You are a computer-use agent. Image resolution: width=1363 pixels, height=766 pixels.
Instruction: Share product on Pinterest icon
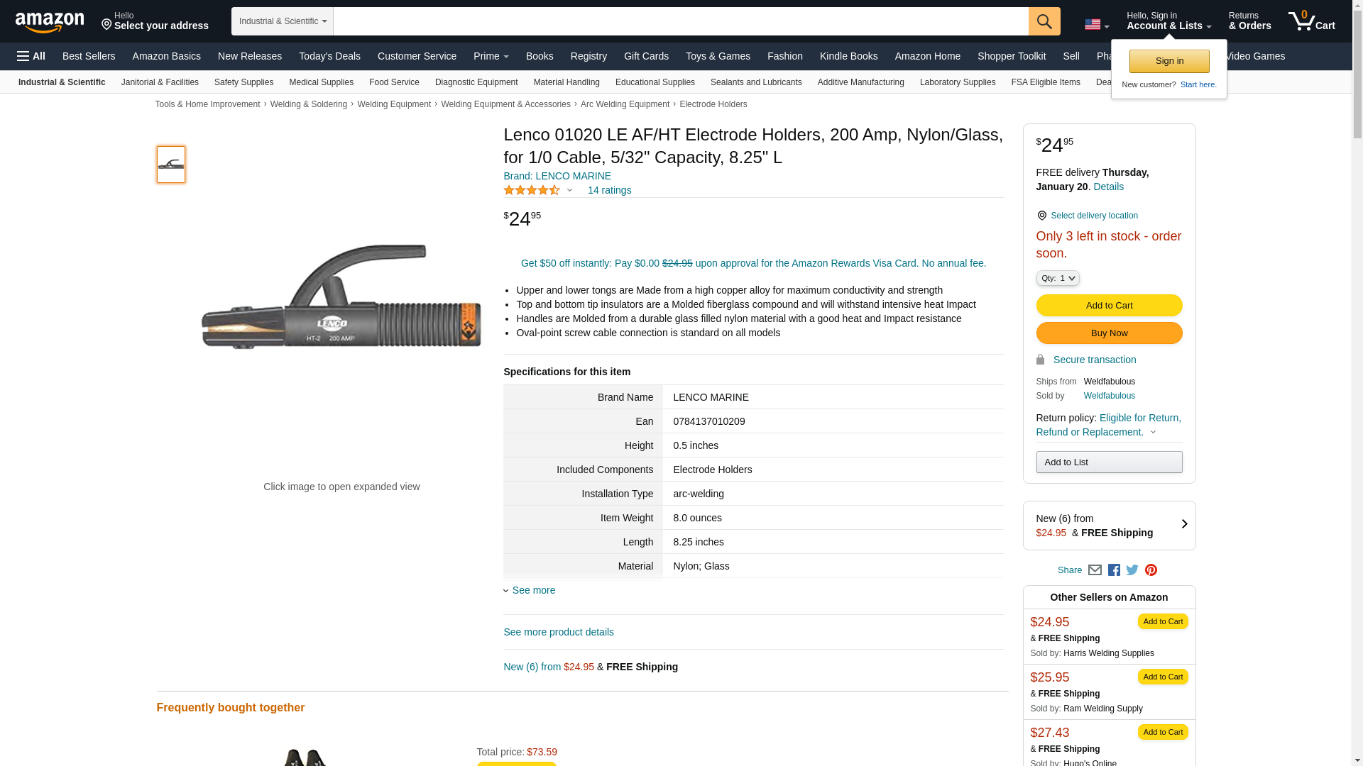point(1151,570)
